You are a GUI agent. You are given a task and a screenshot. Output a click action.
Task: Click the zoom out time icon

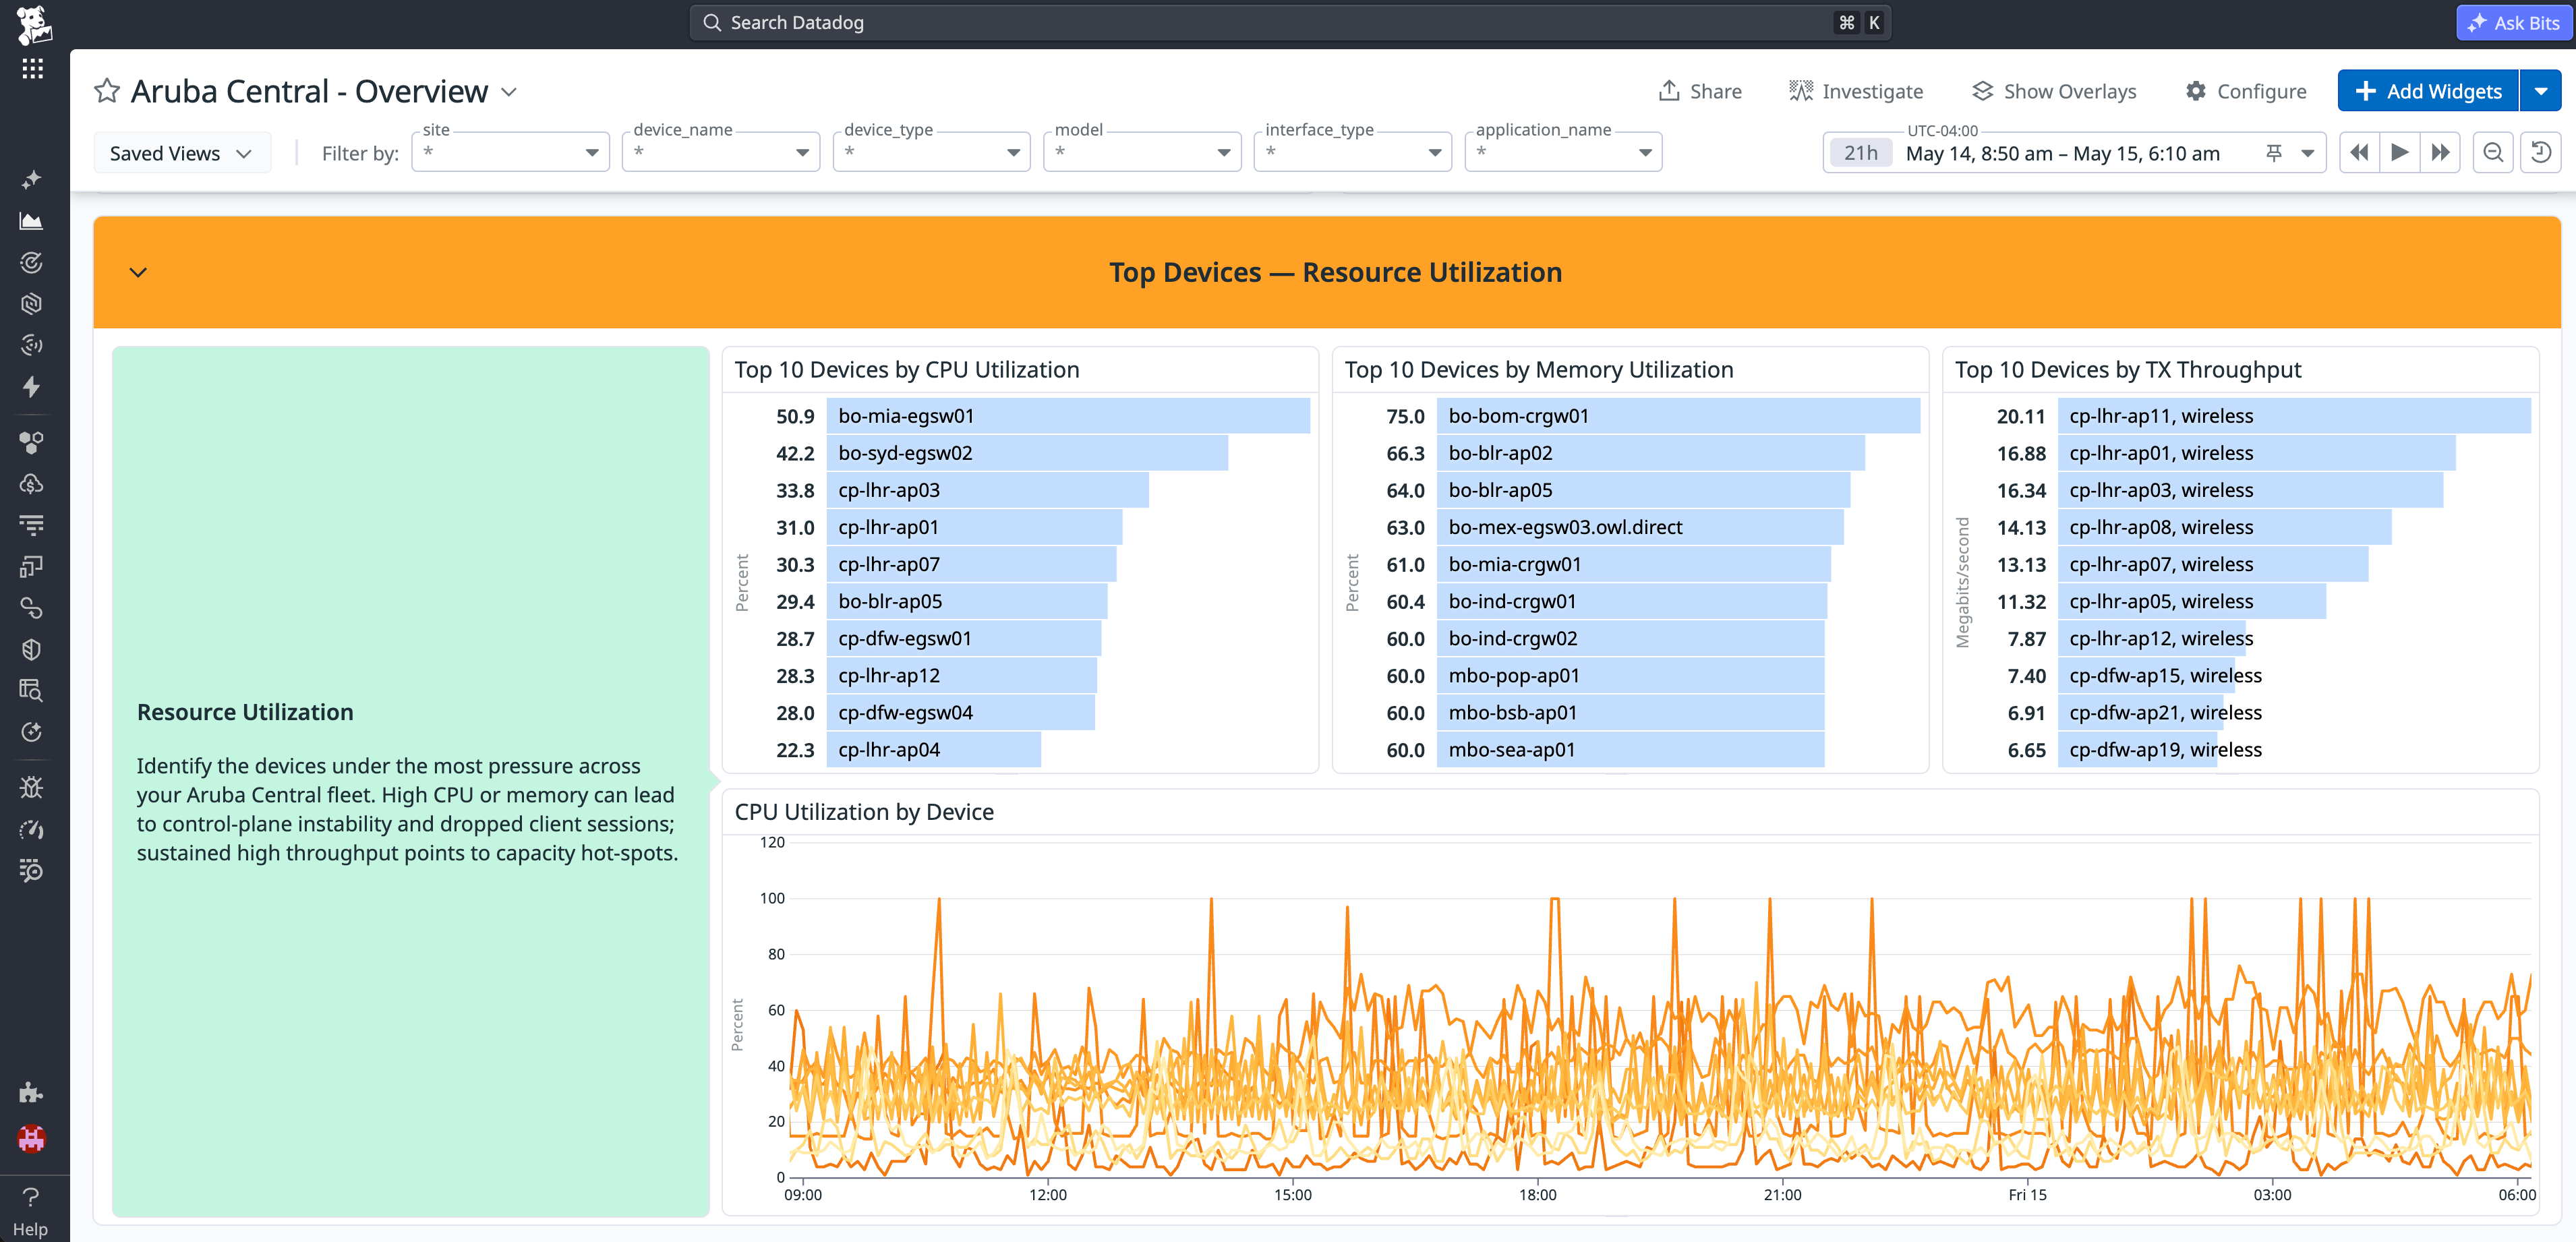click(2494, 152)
